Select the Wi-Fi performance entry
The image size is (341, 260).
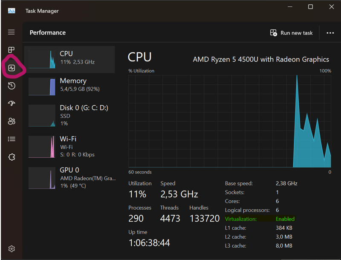click(69, 147)
